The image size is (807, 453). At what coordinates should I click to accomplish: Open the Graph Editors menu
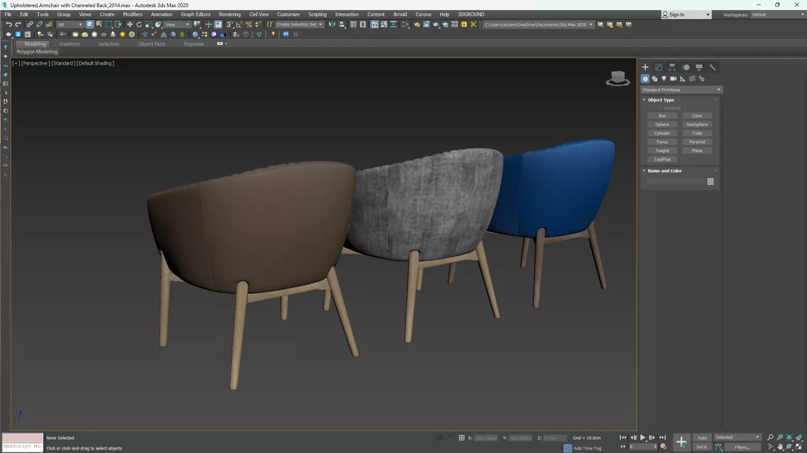[196, 14]
